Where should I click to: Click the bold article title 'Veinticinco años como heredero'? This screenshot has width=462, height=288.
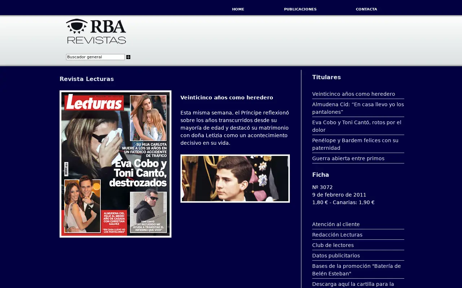[x=227, y=98]
